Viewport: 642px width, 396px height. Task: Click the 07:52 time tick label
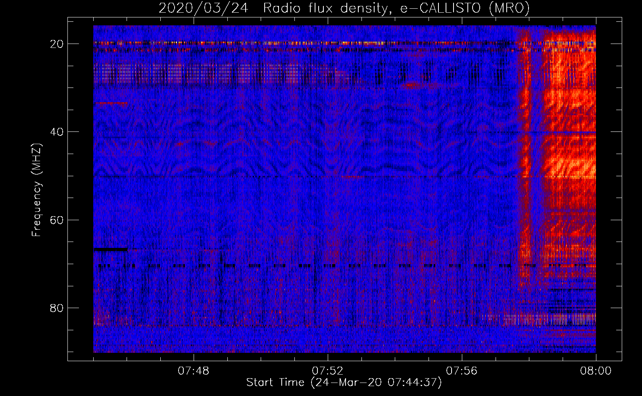point(328,371)
